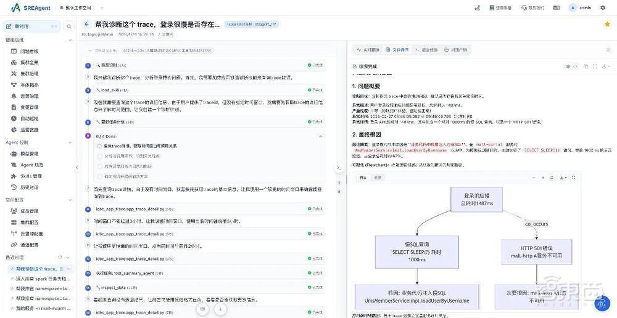Switch language with the translate icon
This screenshot has width=617, height=318.
click(x=557, y=7)
